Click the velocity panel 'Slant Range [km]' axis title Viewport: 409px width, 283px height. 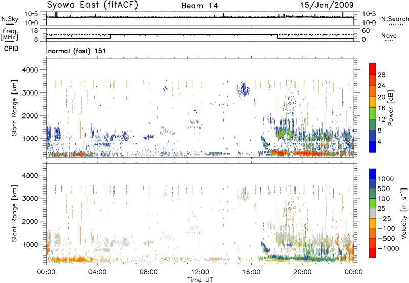click(14, 214)
